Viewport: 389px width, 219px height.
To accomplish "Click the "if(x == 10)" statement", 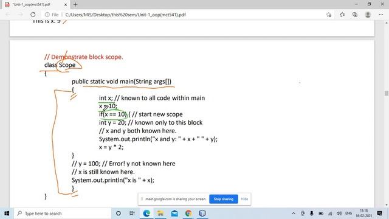I will coord(113,114).
